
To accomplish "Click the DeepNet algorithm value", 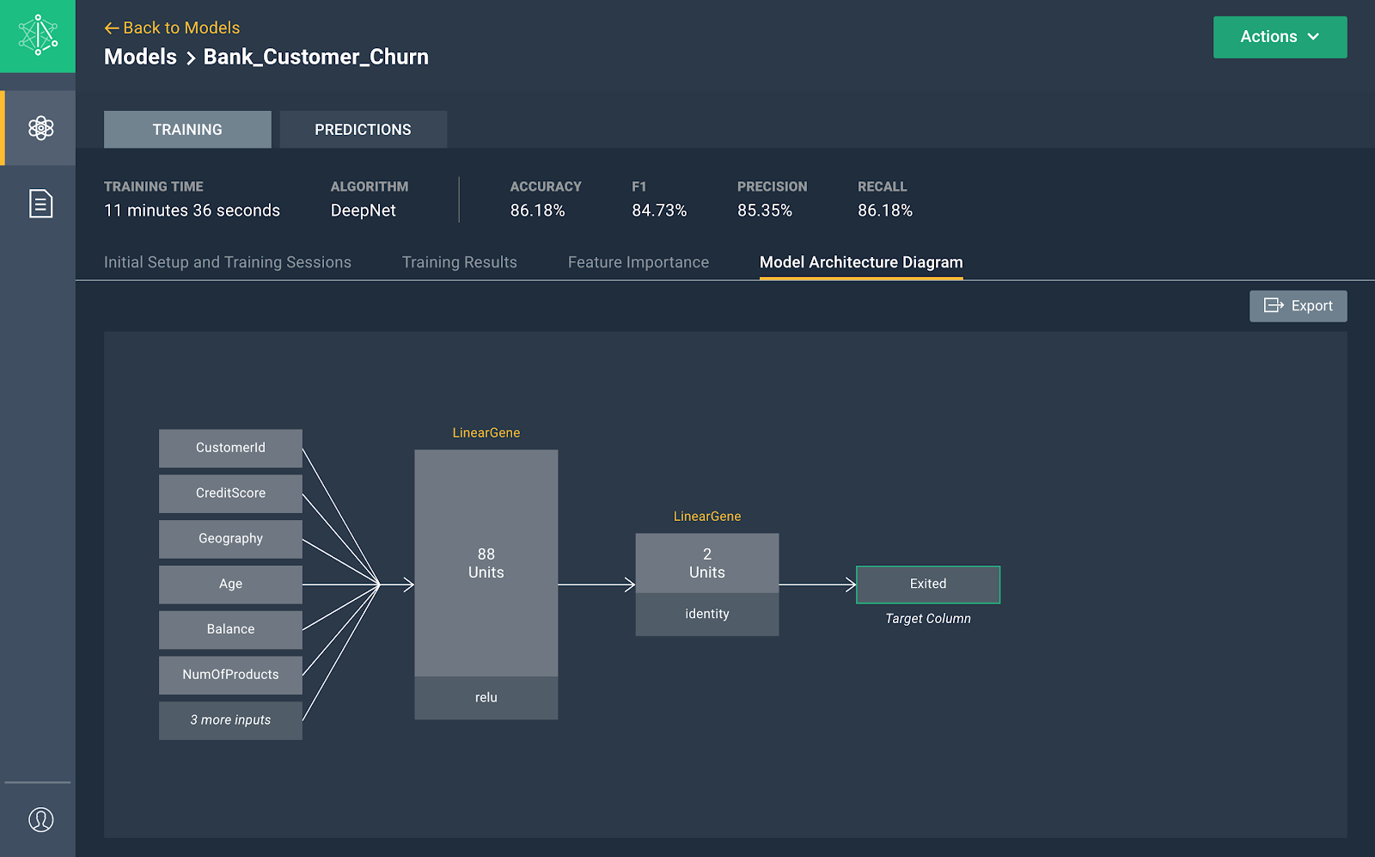I will point(364,211).
